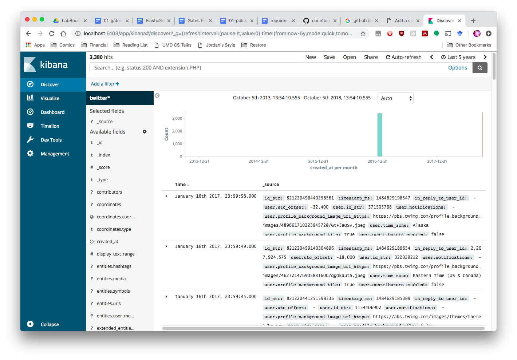Click Save in the Kibana top menu

[x=329, y=57]
